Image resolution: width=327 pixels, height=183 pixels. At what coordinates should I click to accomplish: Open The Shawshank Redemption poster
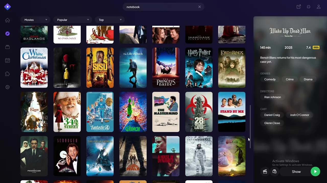[x=199, y=35]
